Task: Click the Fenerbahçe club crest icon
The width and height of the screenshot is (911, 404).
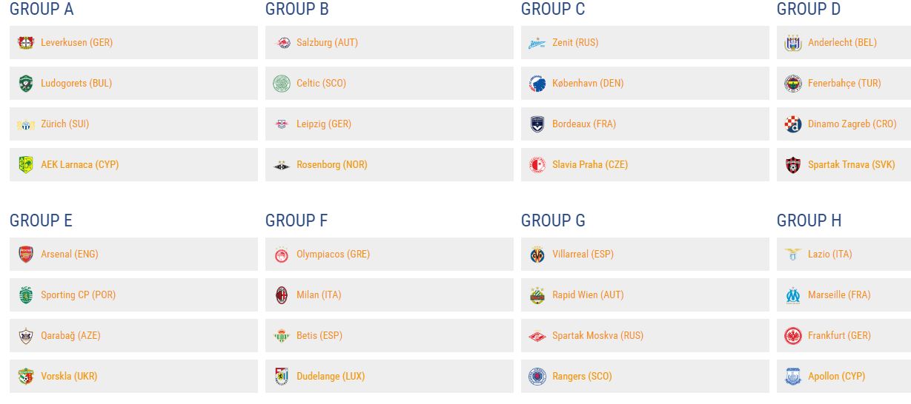Action: pos(793,84)
